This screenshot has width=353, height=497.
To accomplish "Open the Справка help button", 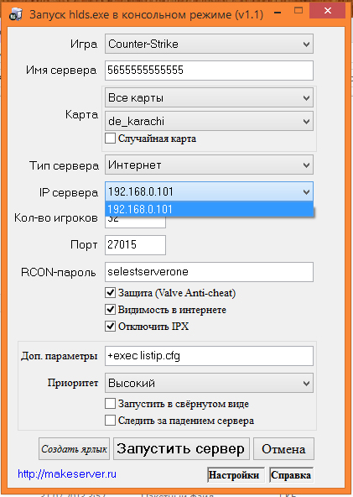I will pyautogui.click(x=291, y=475).
